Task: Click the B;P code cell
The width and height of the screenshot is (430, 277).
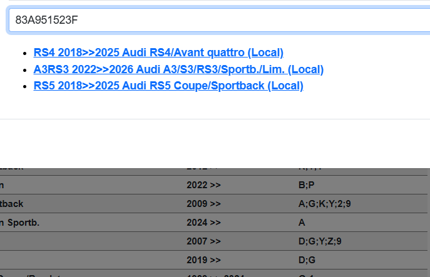Action: (307, 186)
